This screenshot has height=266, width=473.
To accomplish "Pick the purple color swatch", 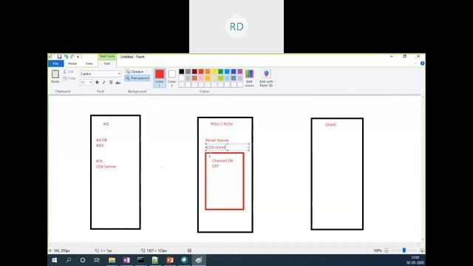I will [x=239, y=72].
